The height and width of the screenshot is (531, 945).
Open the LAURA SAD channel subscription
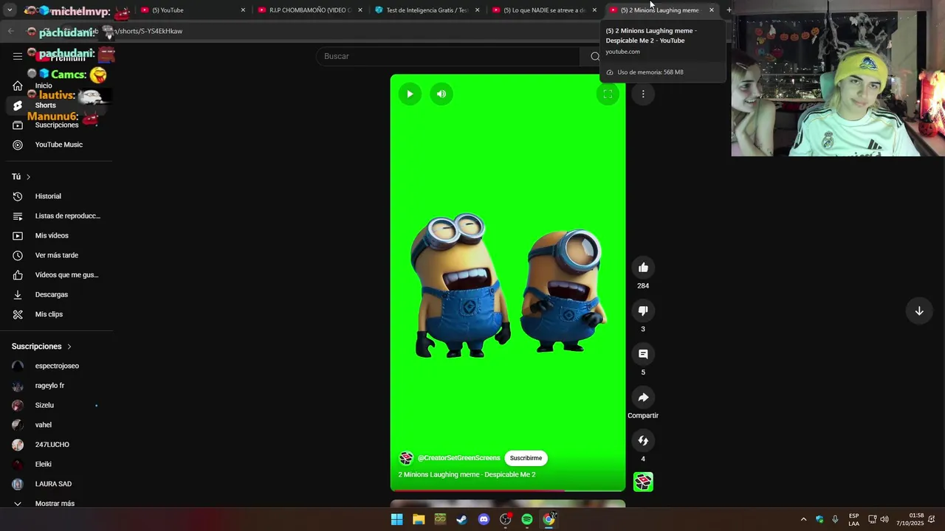pyautogui.click(x=56, y=484)
